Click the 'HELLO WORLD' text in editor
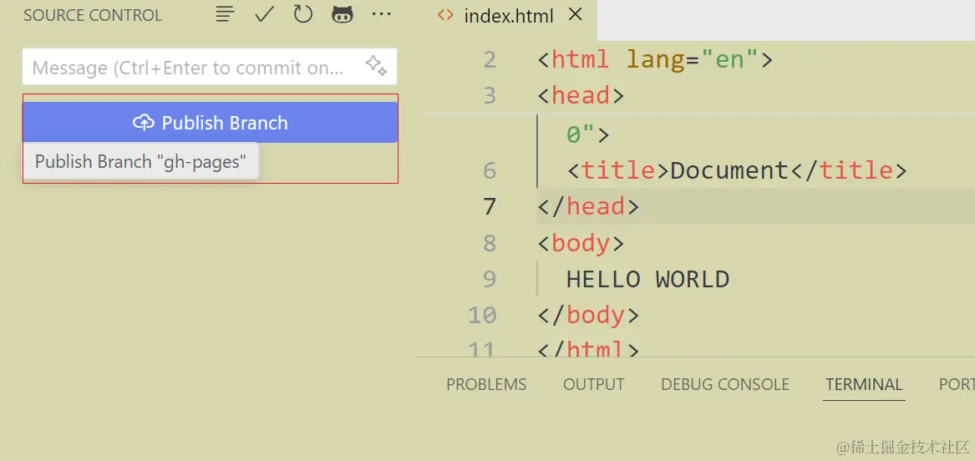975x461 pixels. click(x=648, y=280)
